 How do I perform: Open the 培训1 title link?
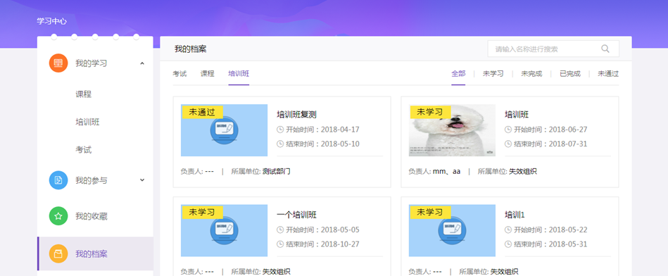click(x=515, y=215)
